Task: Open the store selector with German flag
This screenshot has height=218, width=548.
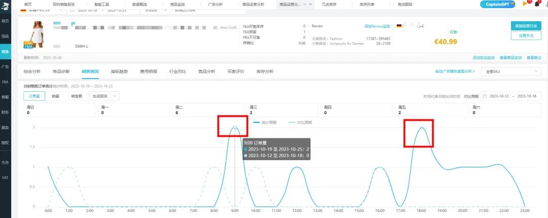Action: 42,11
